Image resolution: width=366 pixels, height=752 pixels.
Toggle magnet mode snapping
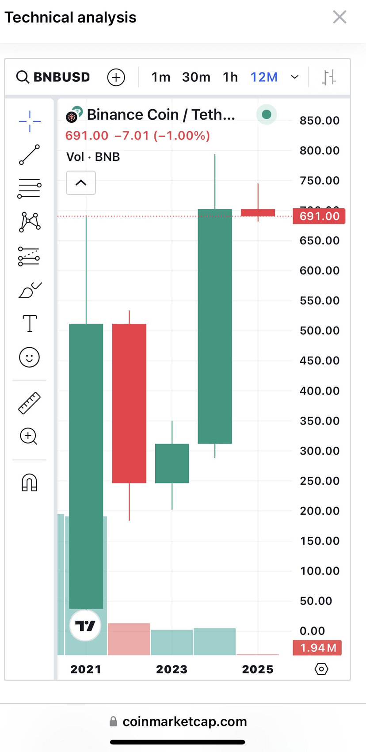[x=30, y=482]
